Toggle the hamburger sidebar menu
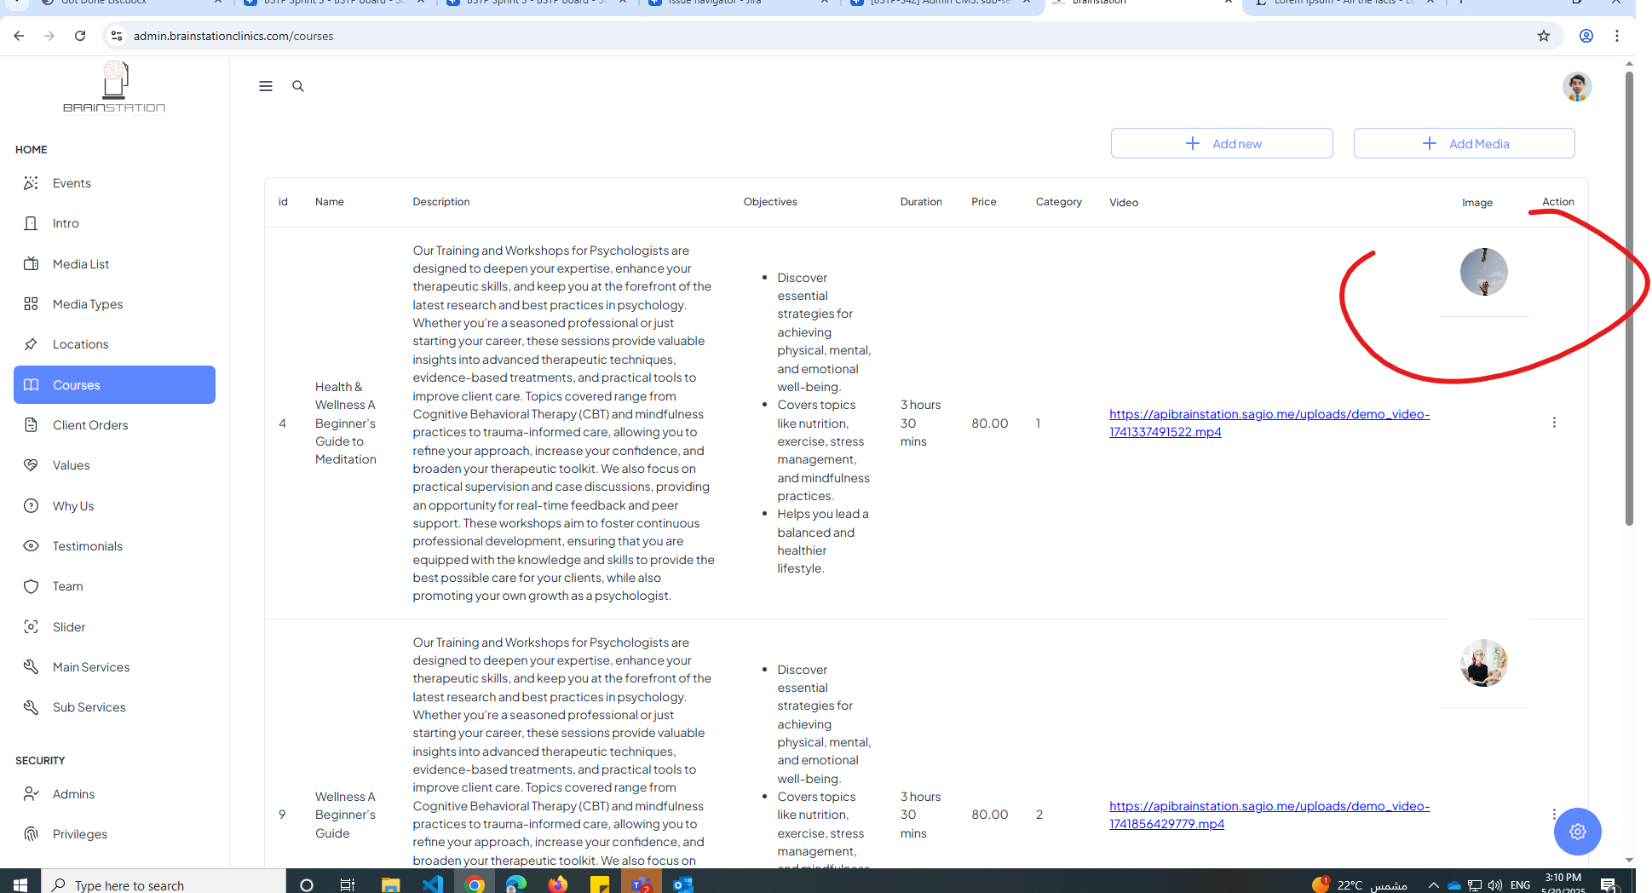Image resolution: width=1652 pixels, height=893 pixels. tap(266, 86)
